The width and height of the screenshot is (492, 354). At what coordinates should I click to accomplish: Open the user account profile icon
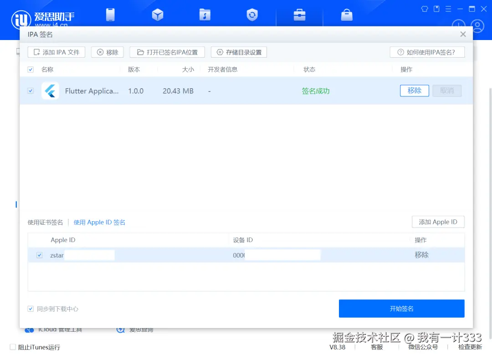[477, 26]
